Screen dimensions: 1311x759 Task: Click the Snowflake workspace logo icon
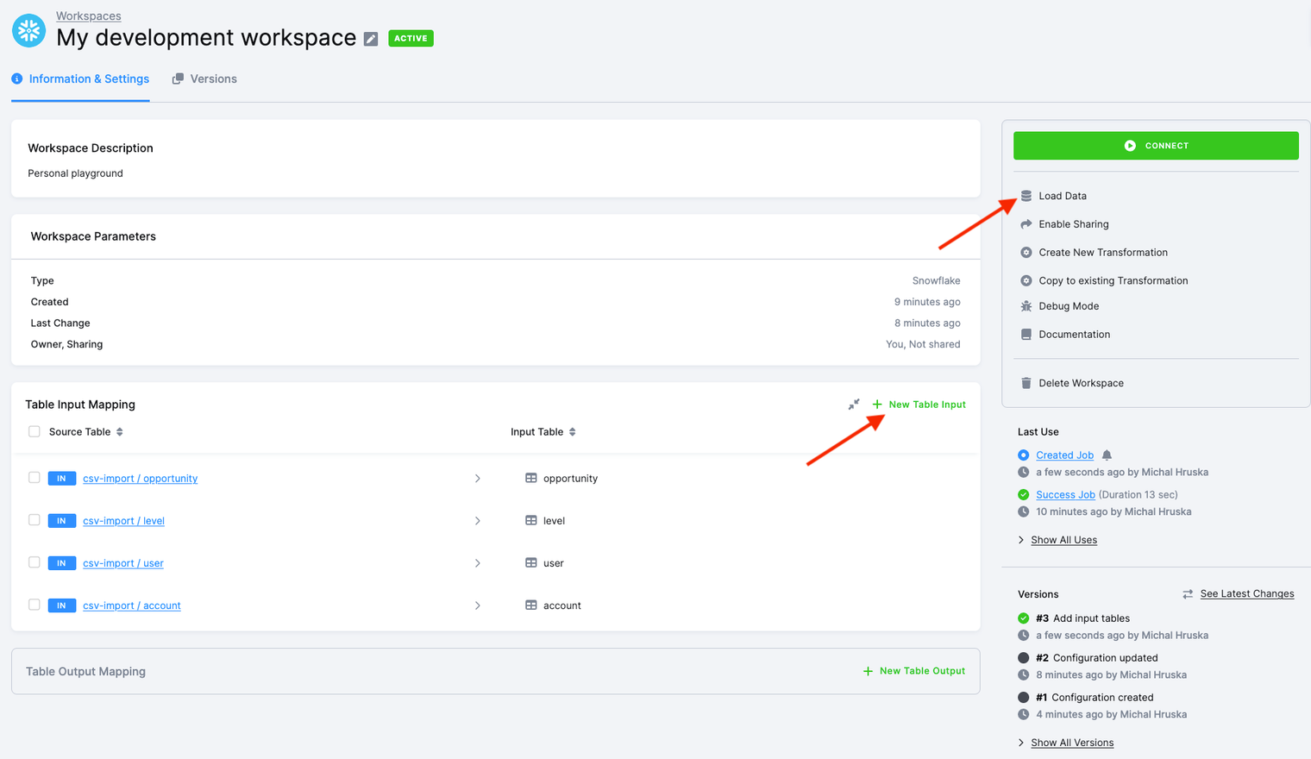pos(28,30)
